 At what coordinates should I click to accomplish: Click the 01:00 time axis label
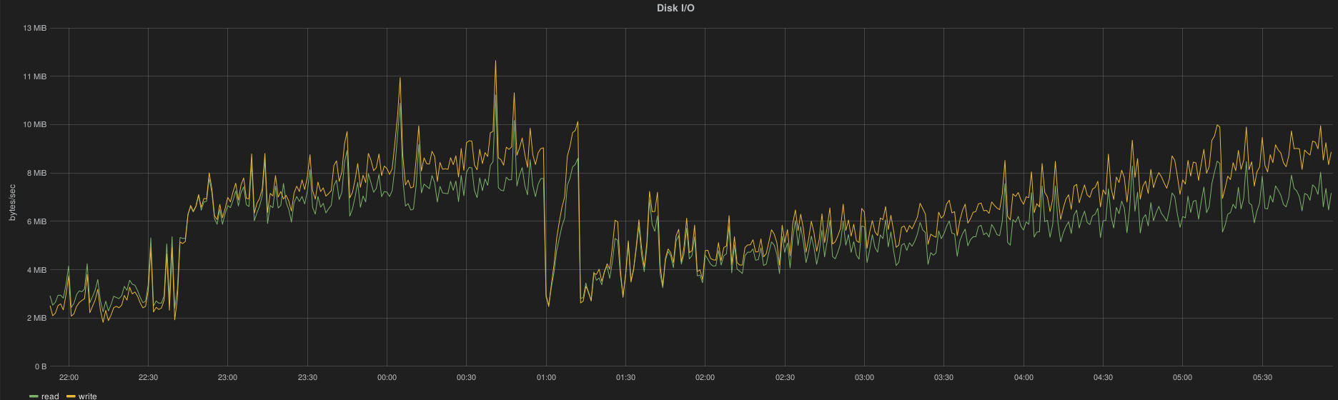point(546,377)
